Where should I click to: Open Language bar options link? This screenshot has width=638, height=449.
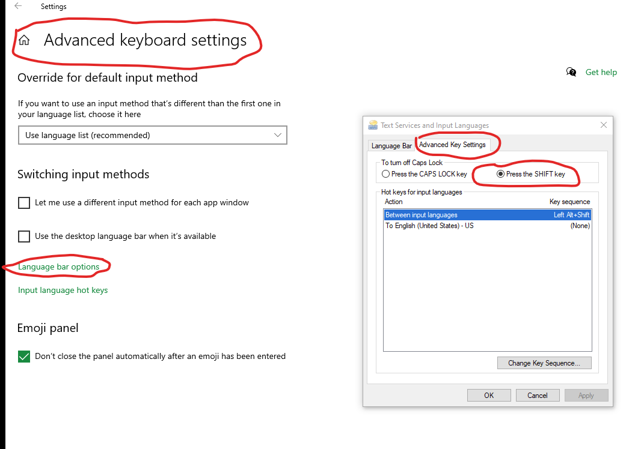(58, 267)
